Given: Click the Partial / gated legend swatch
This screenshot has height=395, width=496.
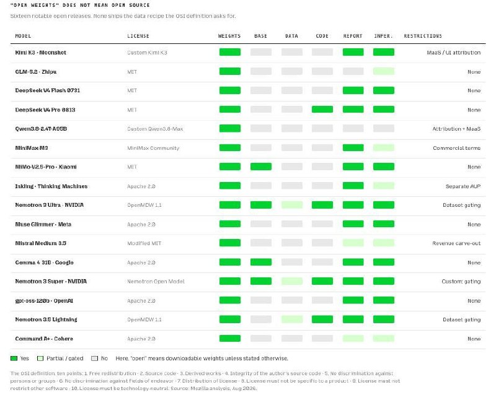Looking at the screenshot, I should tap(40, 358).
